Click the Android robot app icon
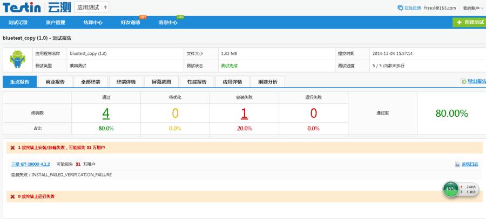The height and width of the screenshot is (219, 486). click(x=17, y=60)
